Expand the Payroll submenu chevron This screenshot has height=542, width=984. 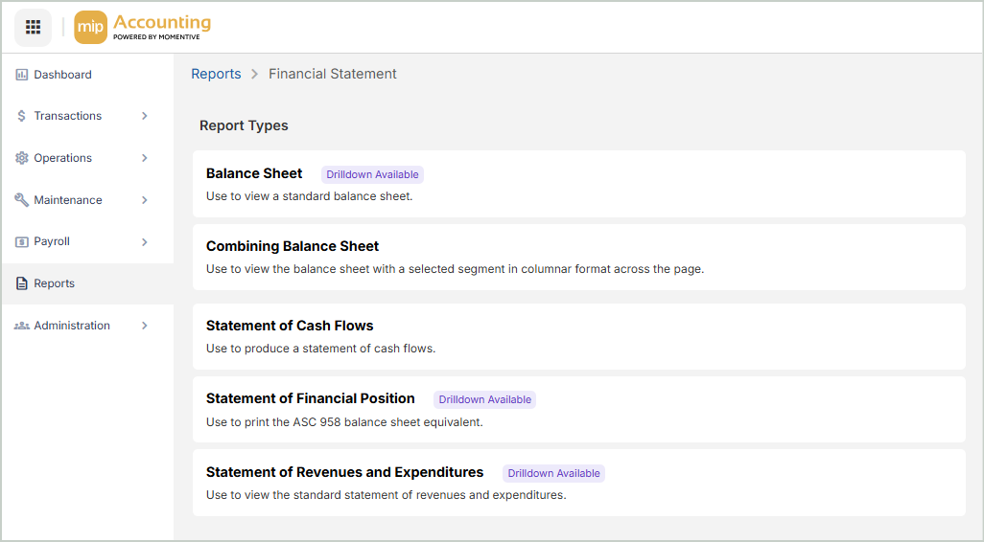point(145,242)
